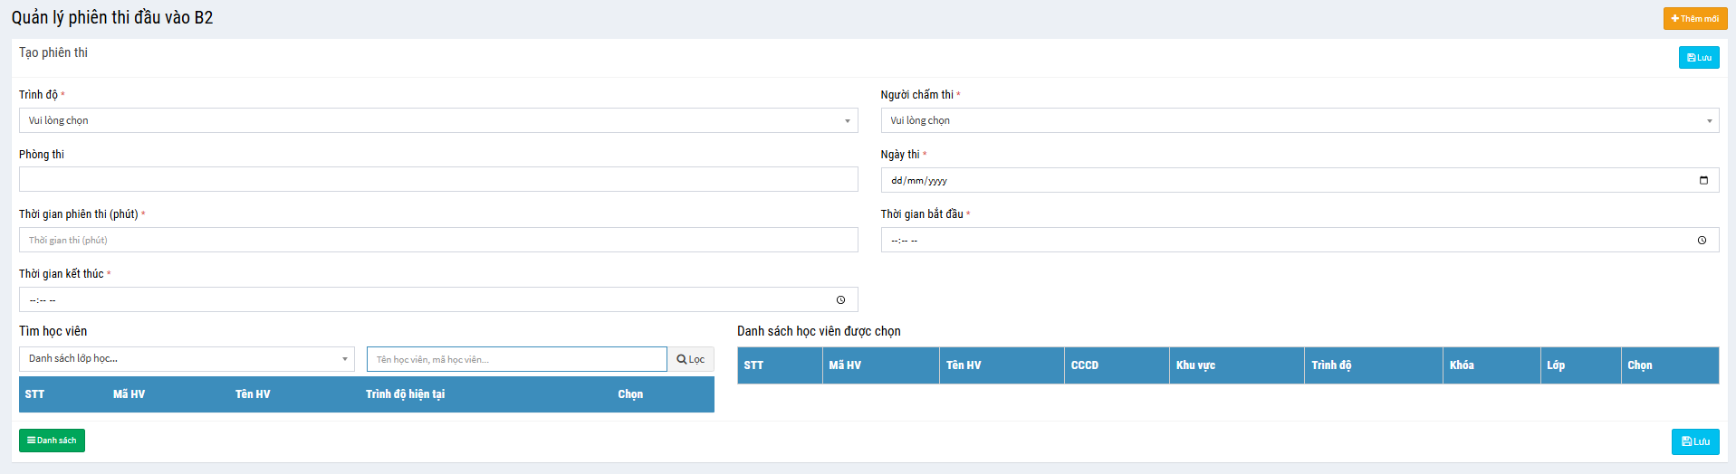The image size is (1736, 474).
Task: Open the Trình độ dropdown
Action: coord(438,120)
